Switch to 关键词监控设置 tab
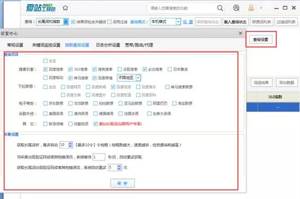The width and height of the screenshot is (300, 199). (46, 45)
